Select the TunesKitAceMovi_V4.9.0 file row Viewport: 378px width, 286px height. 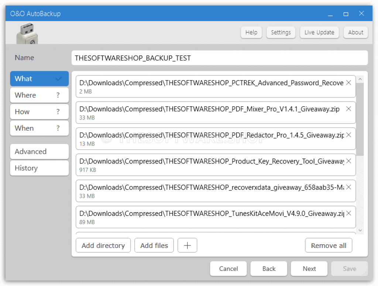[216, 217]
